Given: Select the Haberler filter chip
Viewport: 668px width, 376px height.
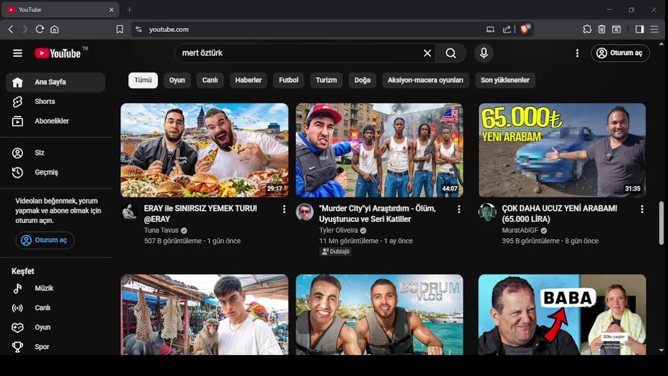Looking at the screenshot, I should (x=248, y=80).
